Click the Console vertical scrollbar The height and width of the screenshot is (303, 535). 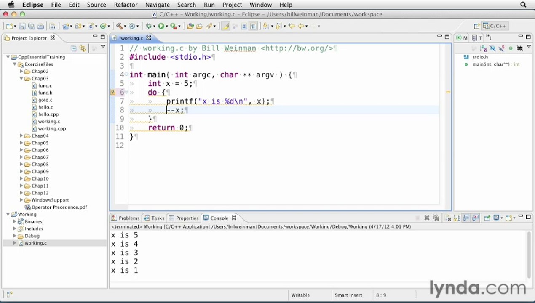click(530, 255)
